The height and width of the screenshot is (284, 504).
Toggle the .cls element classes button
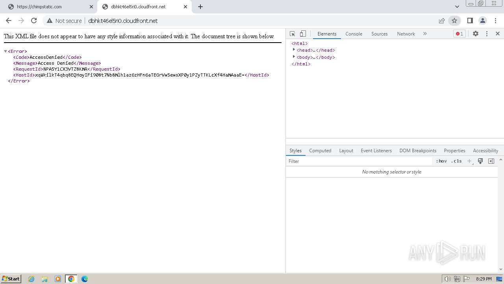(x=456, y=161)
